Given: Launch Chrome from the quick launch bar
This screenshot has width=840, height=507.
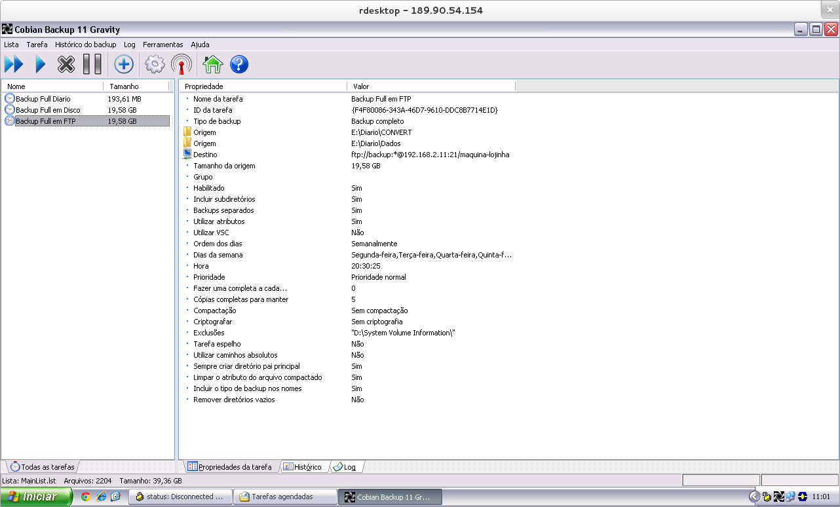Looking at the screenshot, I should tap(85, 497).
